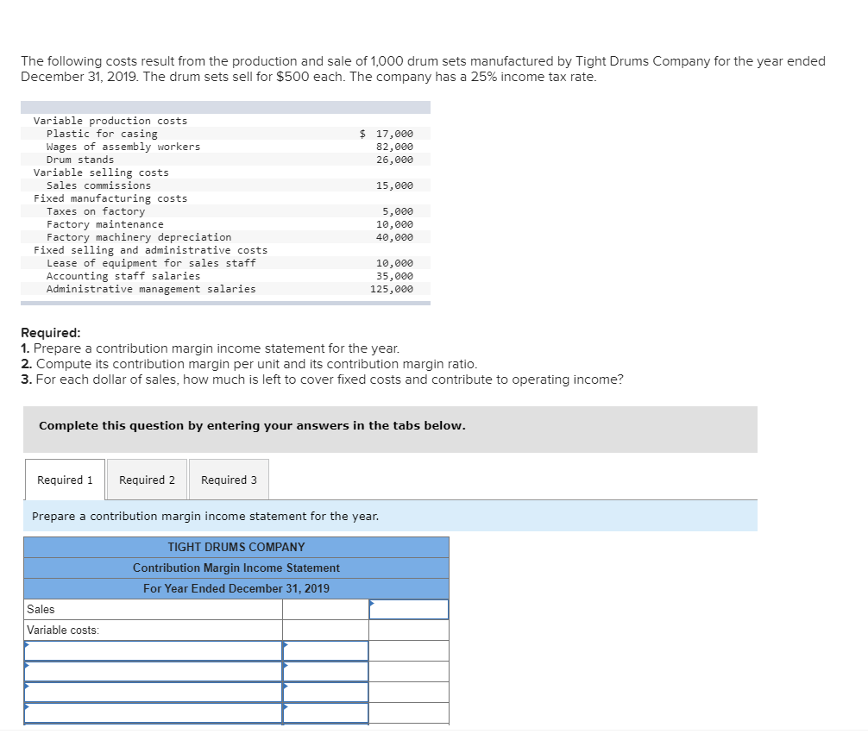Click the fourth variable cost amount cell
868x734 pixels.
click(x=326, y=712)
